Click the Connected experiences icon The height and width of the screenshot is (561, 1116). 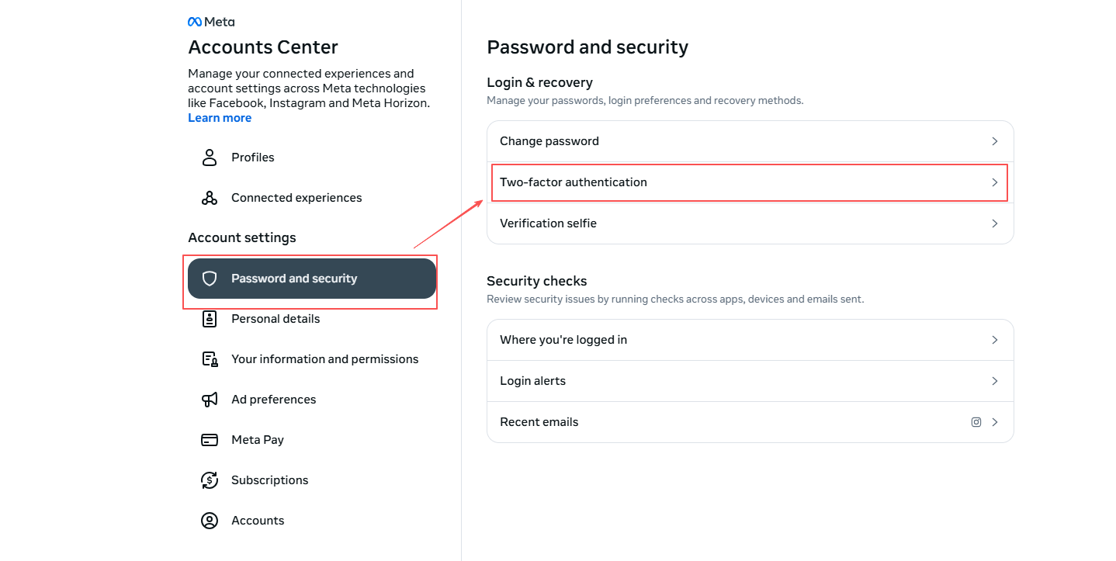210,198
